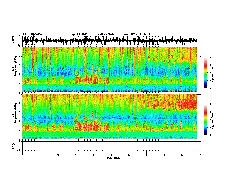Click the "5" volt tick on ch.1(V) axis
Image resolution: width=225 pixels, height=174 pixels.
[x=20, y=36]
